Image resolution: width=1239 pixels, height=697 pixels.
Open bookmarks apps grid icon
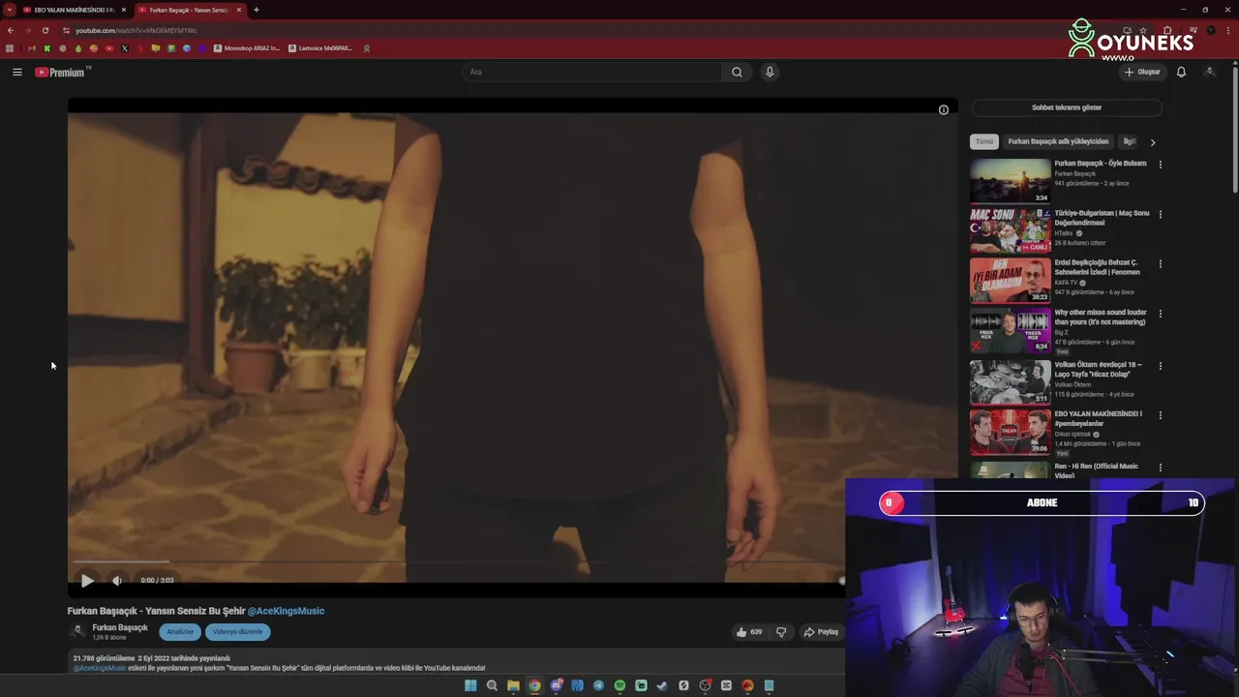click(x=10, y=47)
